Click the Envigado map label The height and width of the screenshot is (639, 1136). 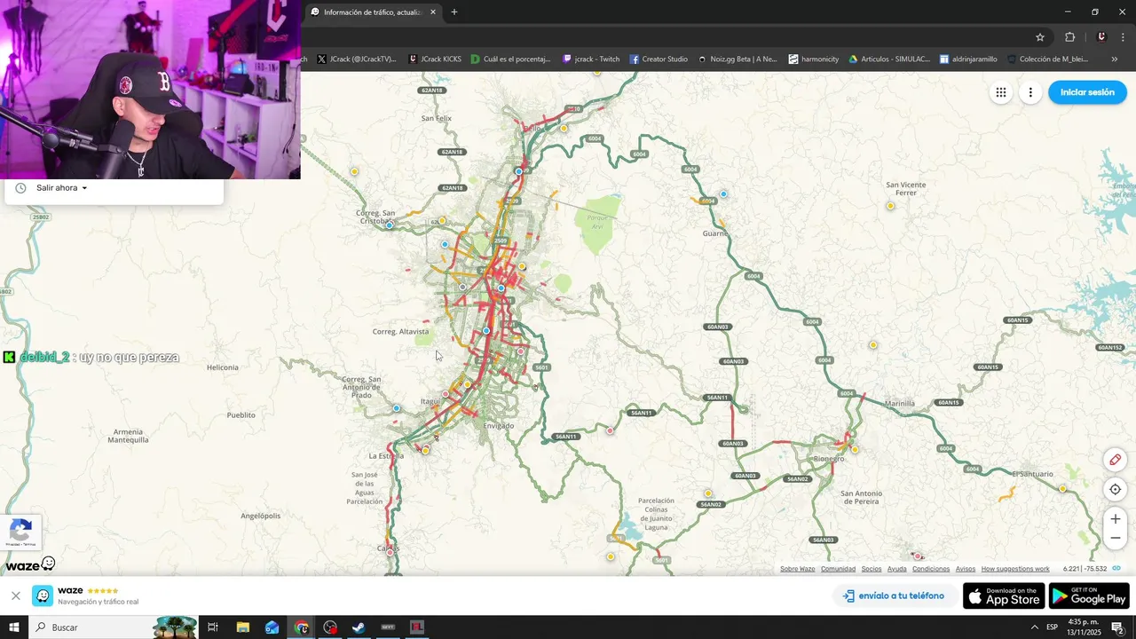498,426
